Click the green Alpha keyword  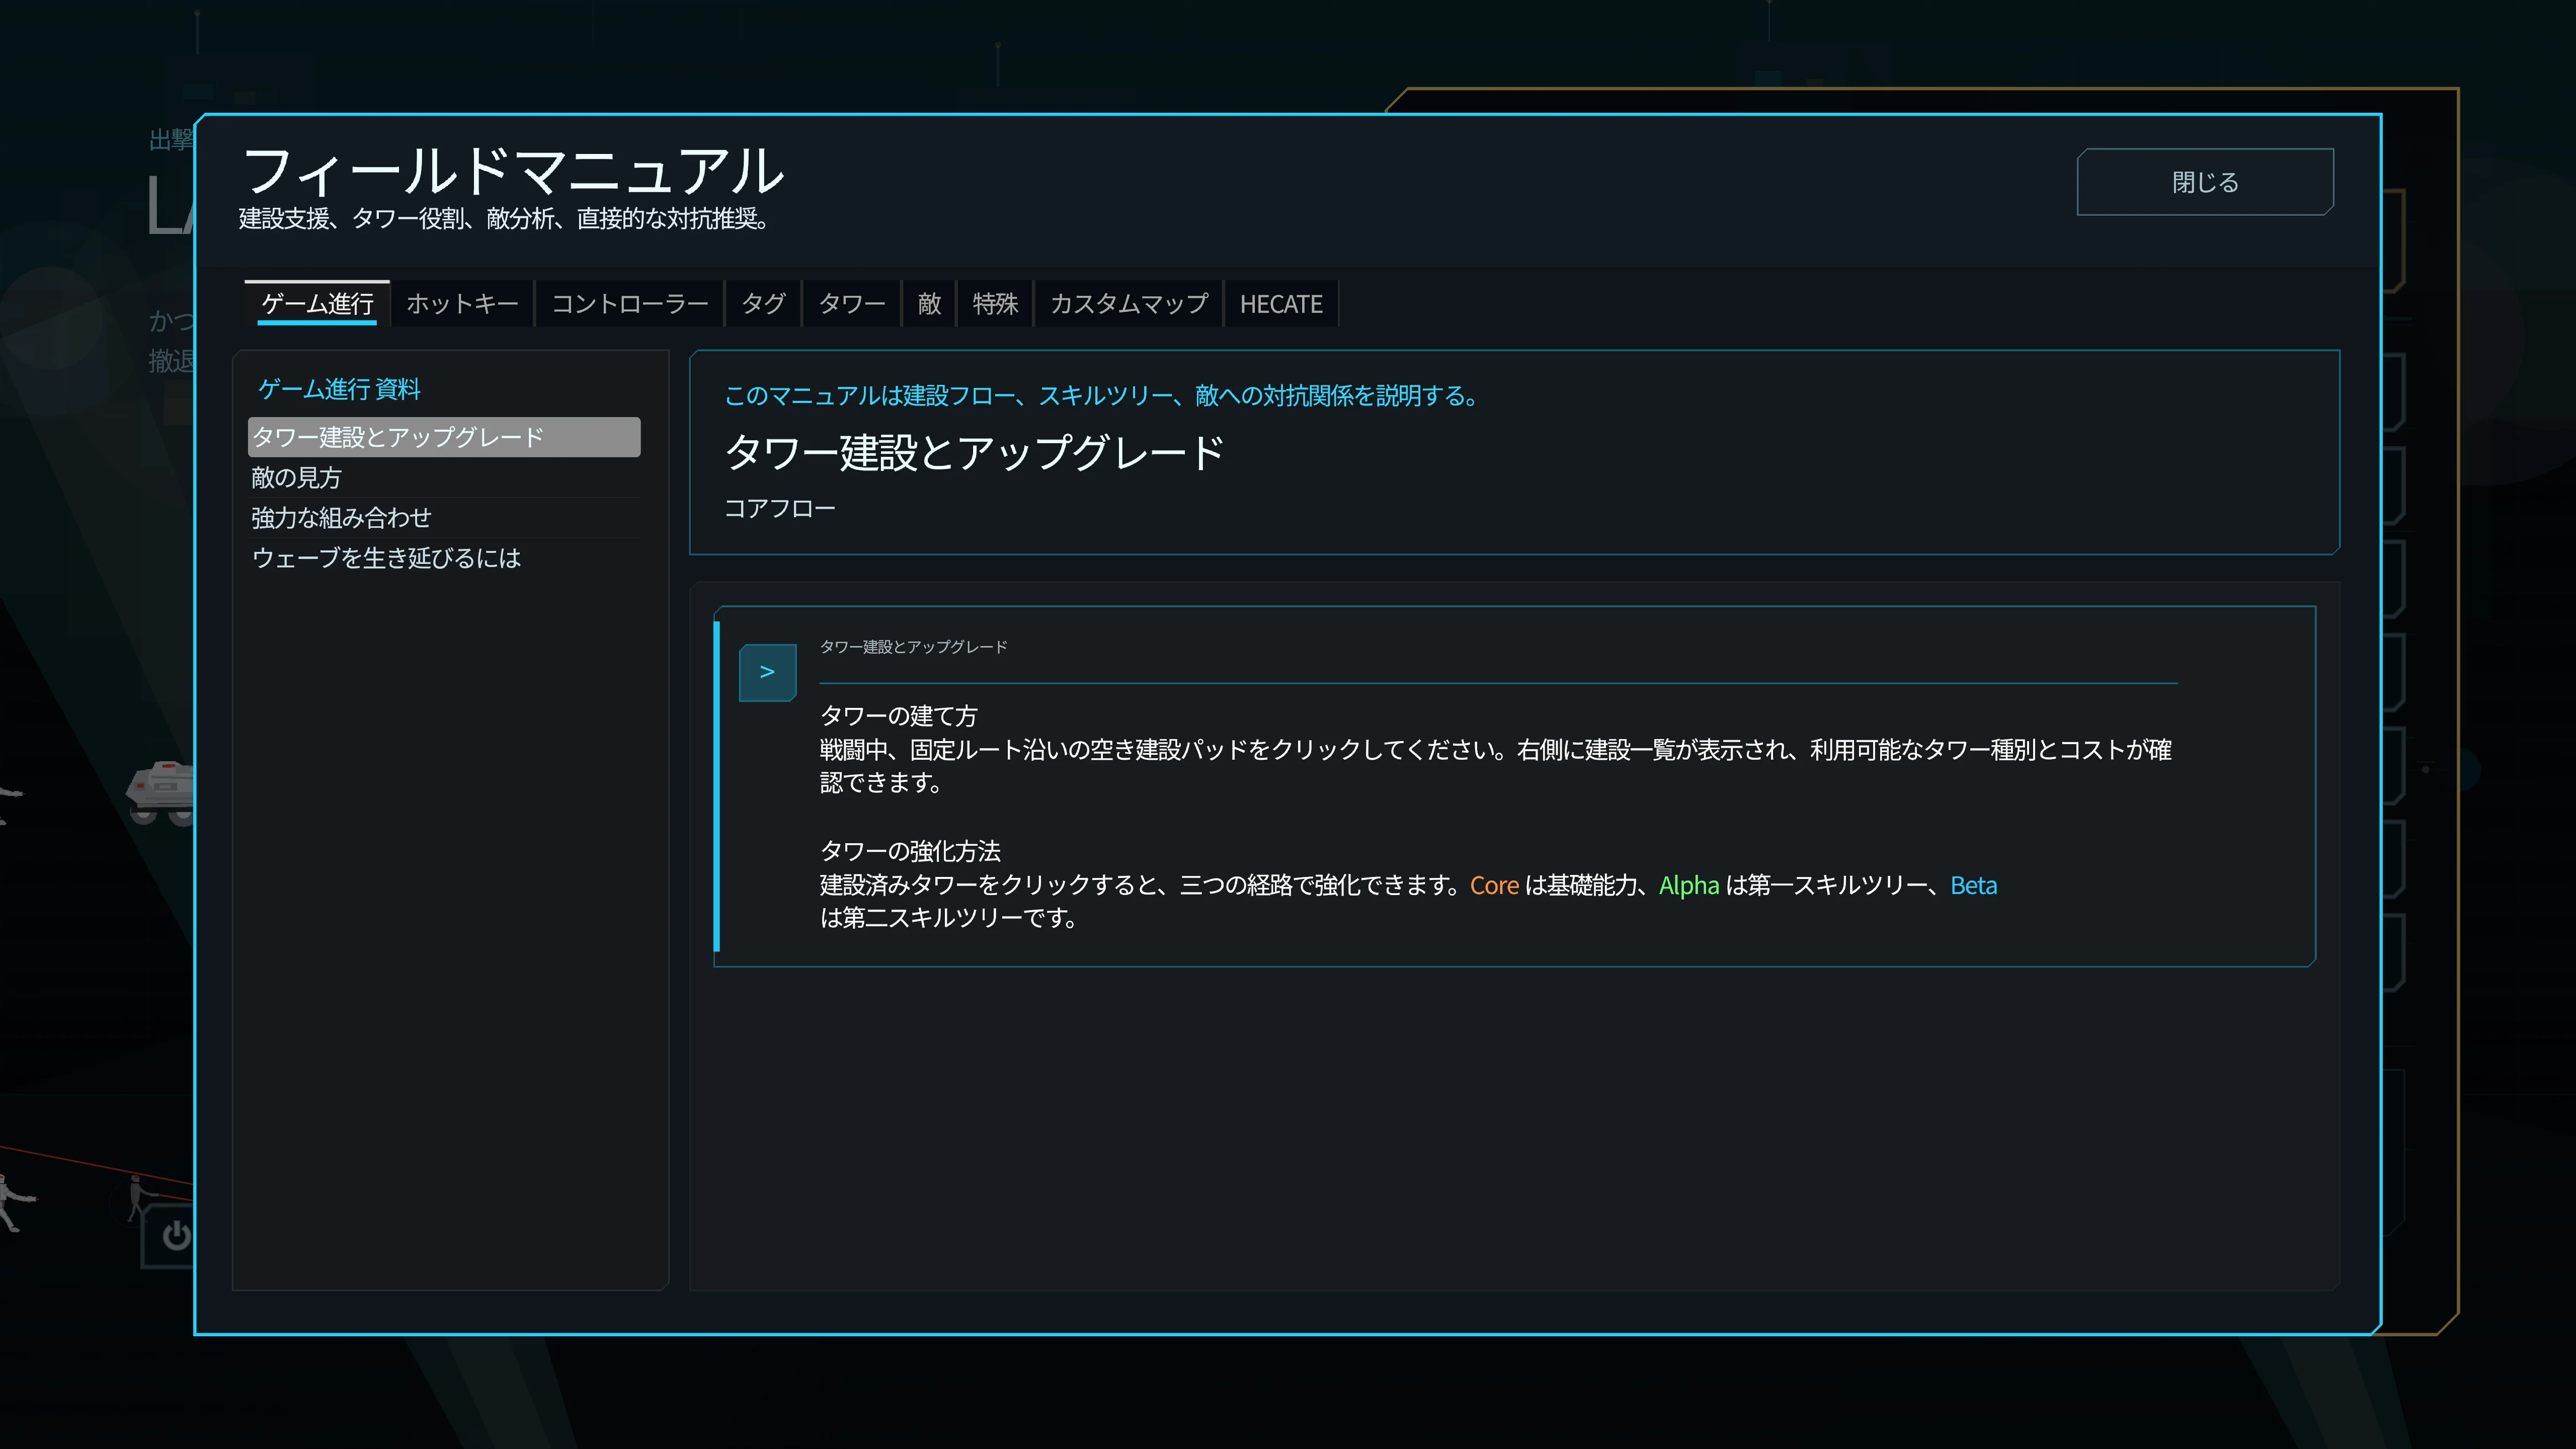(1688, 886)
